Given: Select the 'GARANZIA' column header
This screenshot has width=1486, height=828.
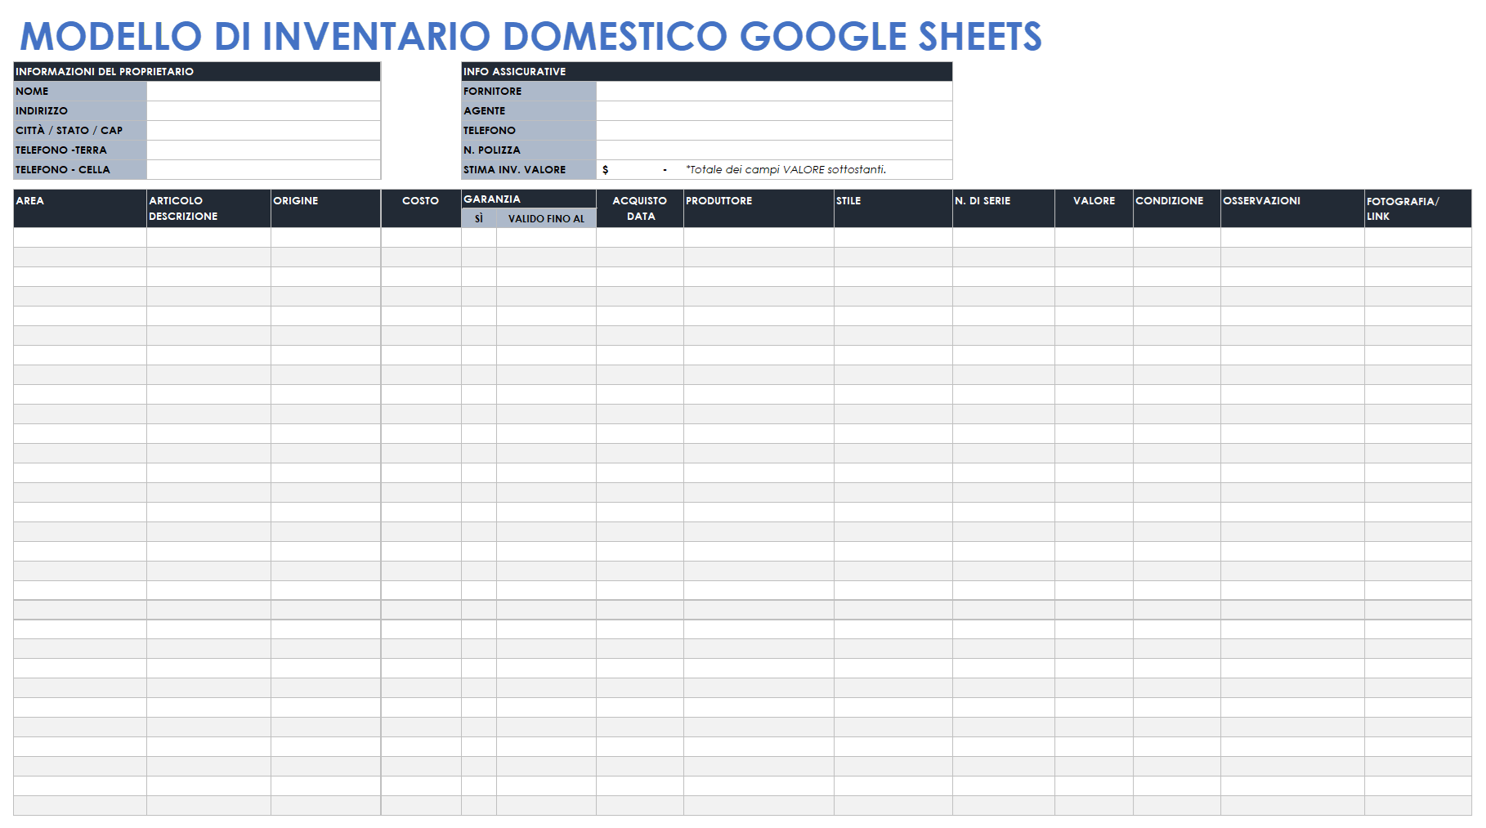Looking at the screenshot, I should coord(529,199).
